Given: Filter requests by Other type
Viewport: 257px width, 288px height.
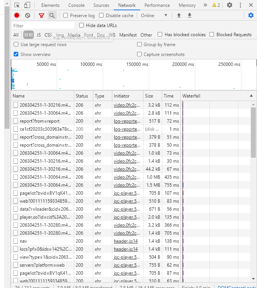Looking at the screenshot, I should (146, 35).
